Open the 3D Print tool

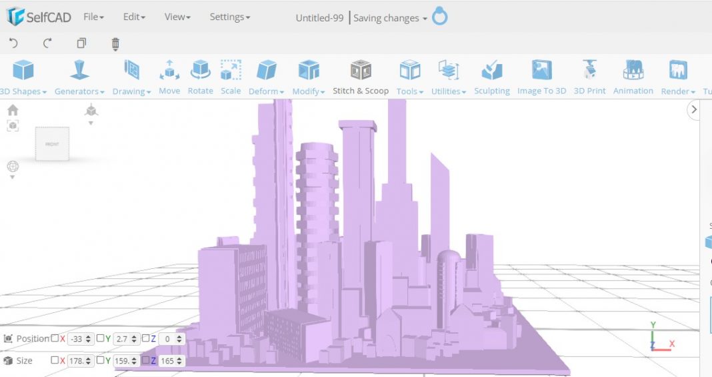click(589, 76)
